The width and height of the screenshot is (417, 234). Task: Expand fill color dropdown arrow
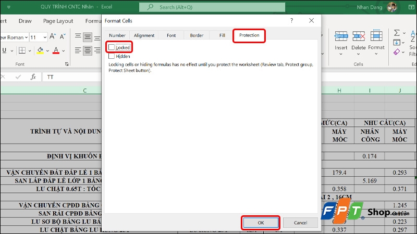pos(47,50)
